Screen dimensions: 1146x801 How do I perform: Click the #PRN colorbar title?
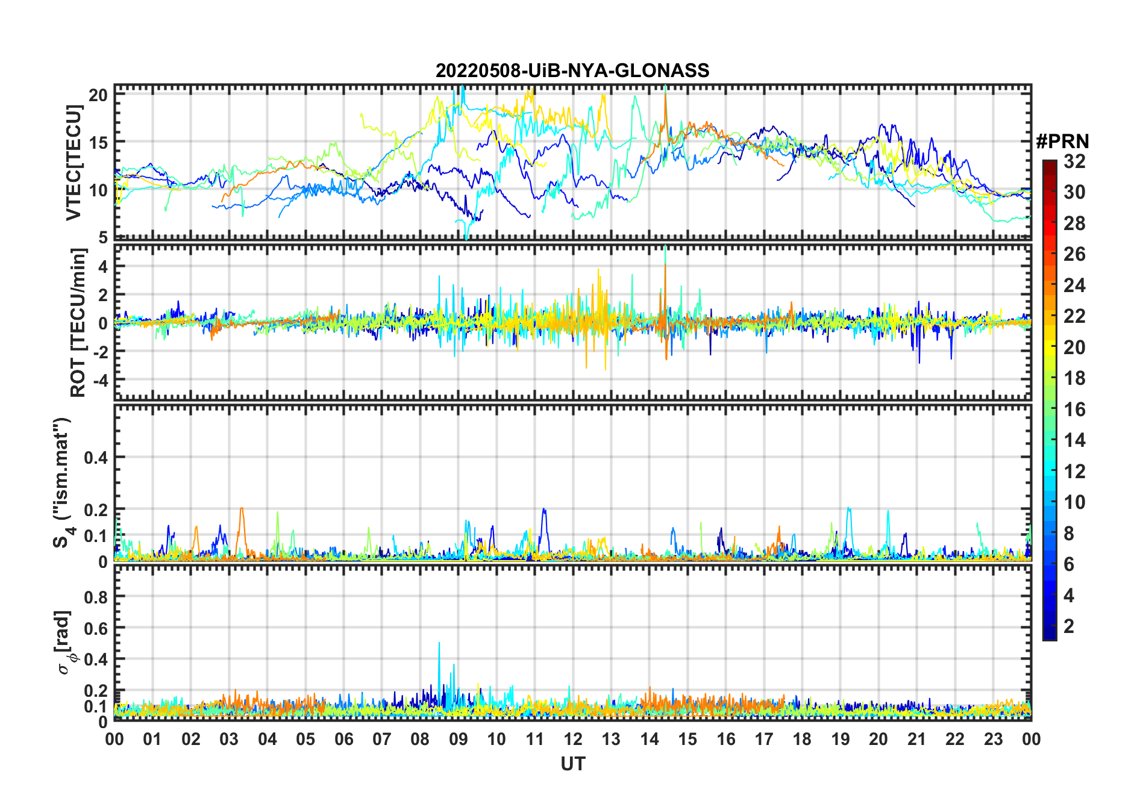[1062, 142]
